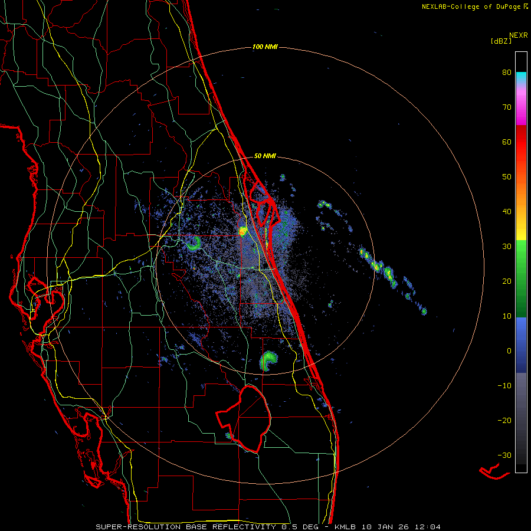Viewport: 531px width, 531px height.
Task: Click the 10 value on the dBZ scale
Action: pyautogui.click(x=507, y=317)
